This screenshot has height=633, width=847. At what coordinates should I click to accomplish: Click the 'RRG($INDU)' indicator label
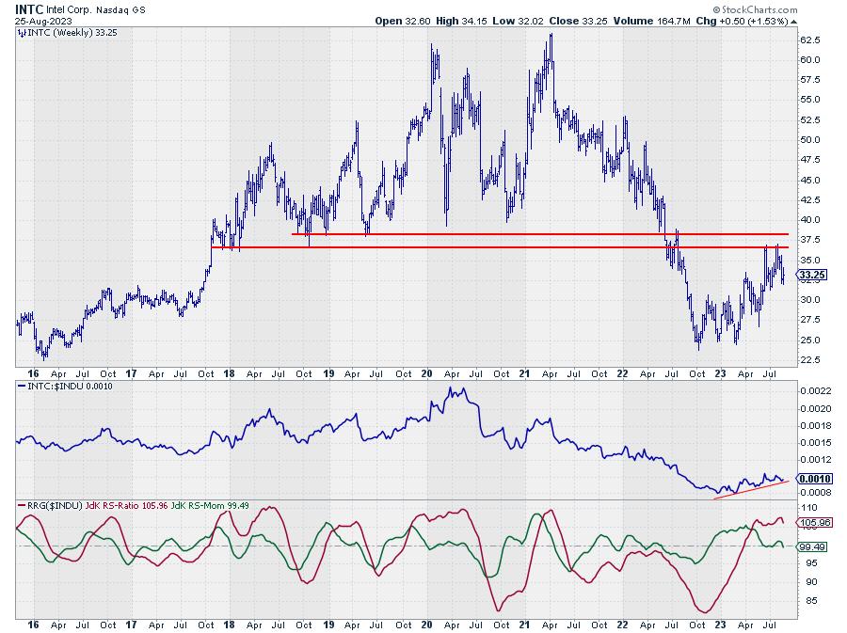point(55,506)
